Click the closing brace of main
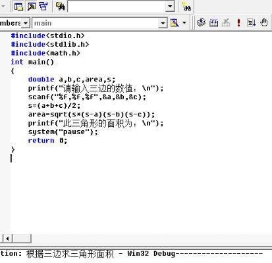 click(x=13, y=149)
